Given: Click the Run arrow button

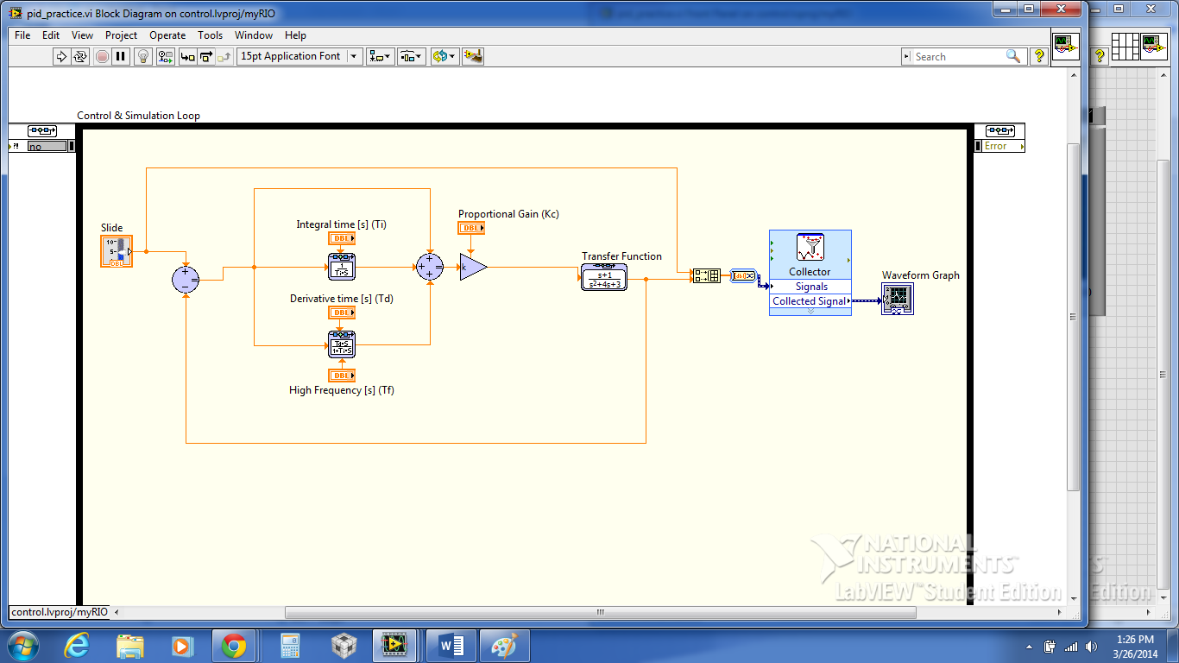Looking at the screenshot, I should (60, 56).
